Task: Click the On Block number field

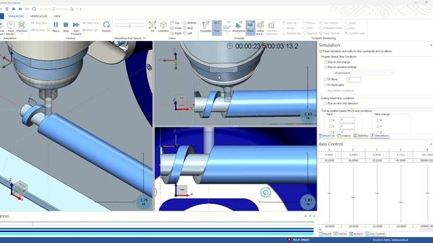Action: pos(354,80)
